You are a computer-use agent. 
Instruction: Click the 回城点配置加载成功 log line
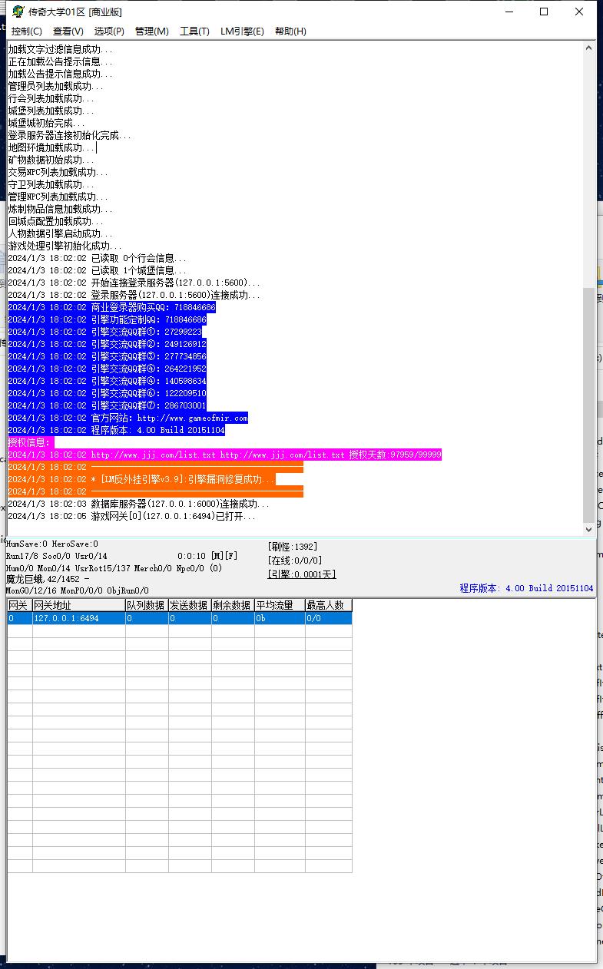tap(56, 222)
